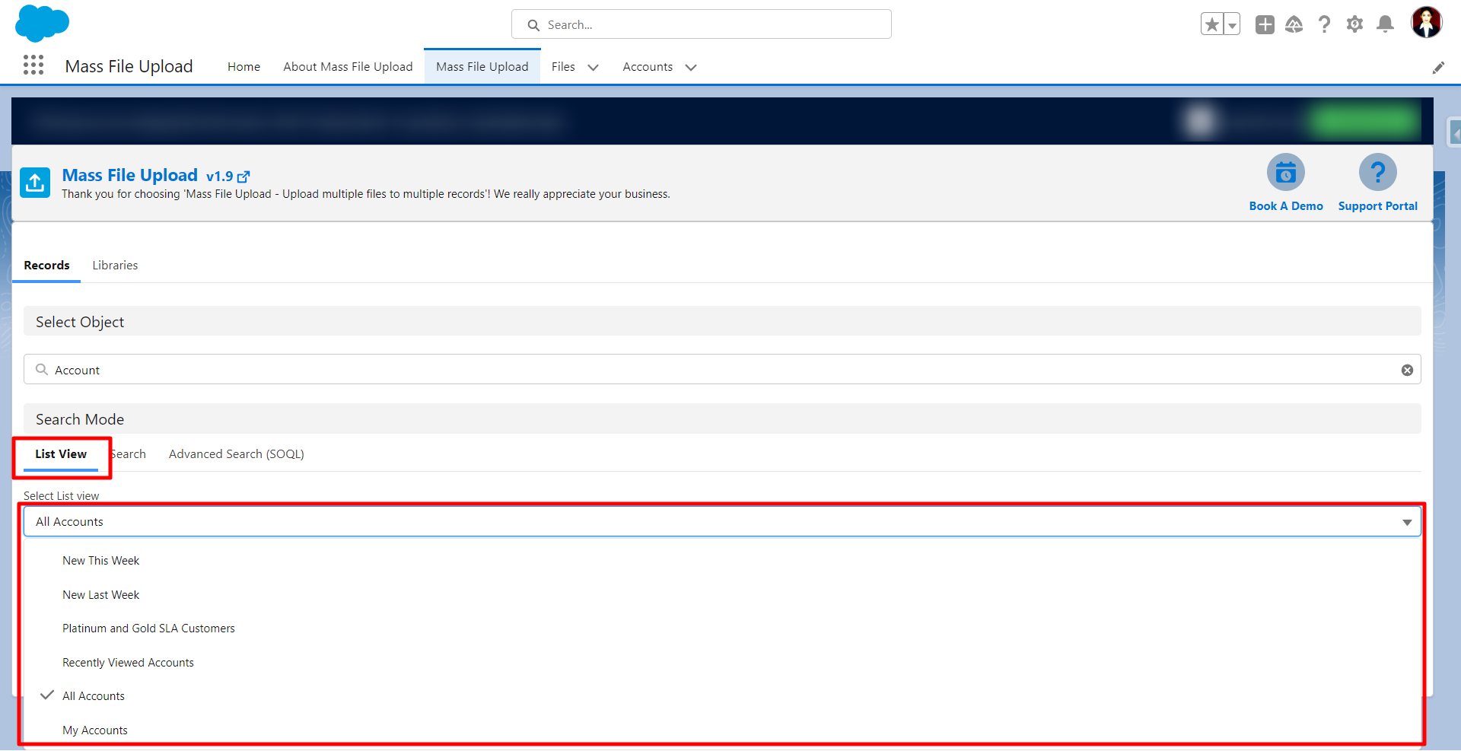1461x751 pixels.
Task: Expand the Accounts tab chevron
Action: tap(691, 68)
